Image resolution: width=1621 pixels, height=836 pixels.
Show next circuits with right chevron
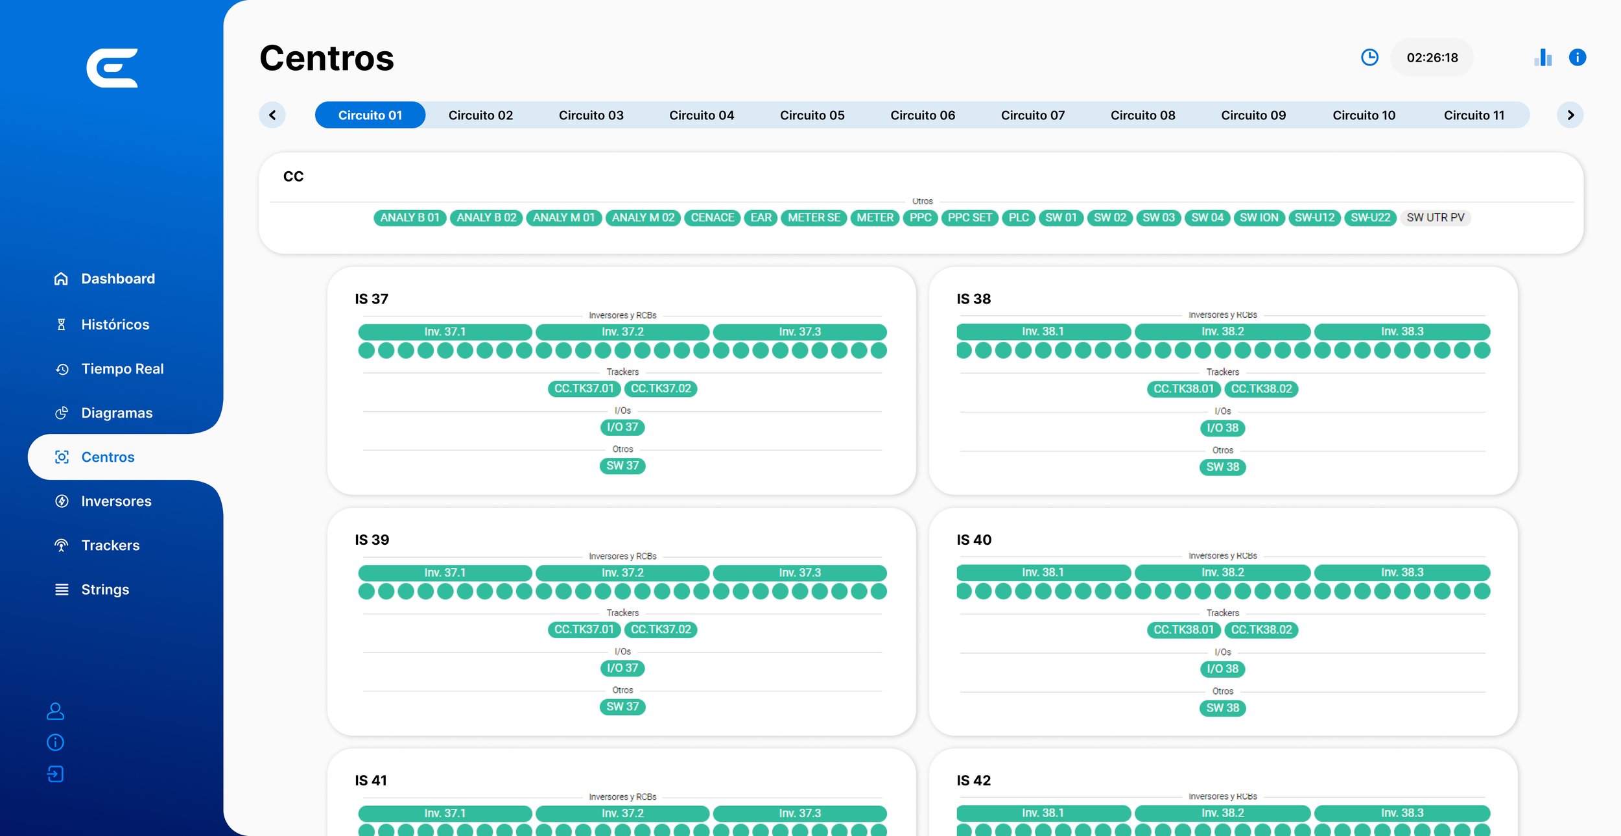(1570, 115)
